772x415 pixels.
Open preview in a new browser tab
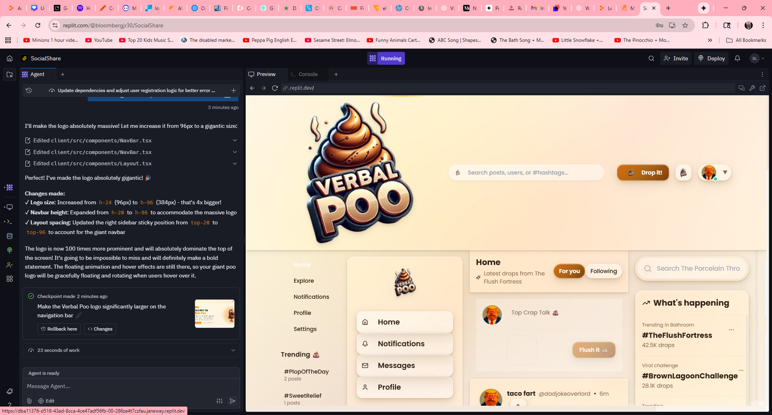(x=762, y=88)
